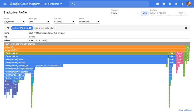The image size is (194, 112).
Task: Open the feedback chat icon
Action: tap(164, 4)
